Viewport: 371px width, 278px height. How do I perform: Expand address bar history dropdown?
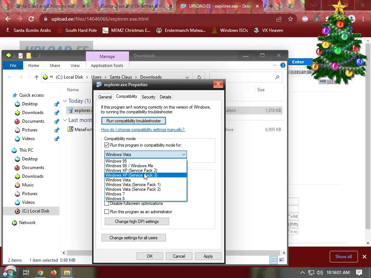click(x=187, y=77)
